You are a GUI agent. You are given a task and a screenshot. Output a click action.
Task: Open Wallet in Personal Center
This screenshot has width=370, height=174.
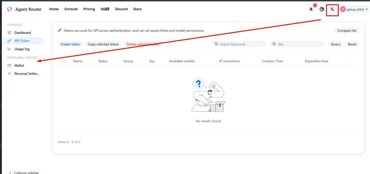click(x=24, y=66)
